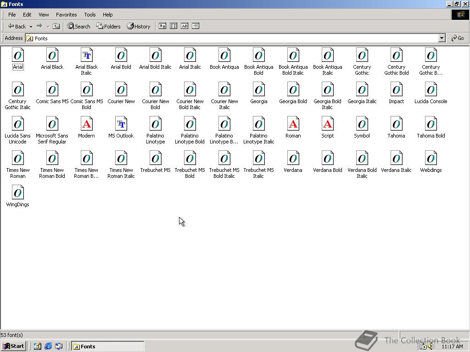Select the Georgia Bold Italic font
The width and height of the screenshot is (470, 352).
click(x=327, y=96)
